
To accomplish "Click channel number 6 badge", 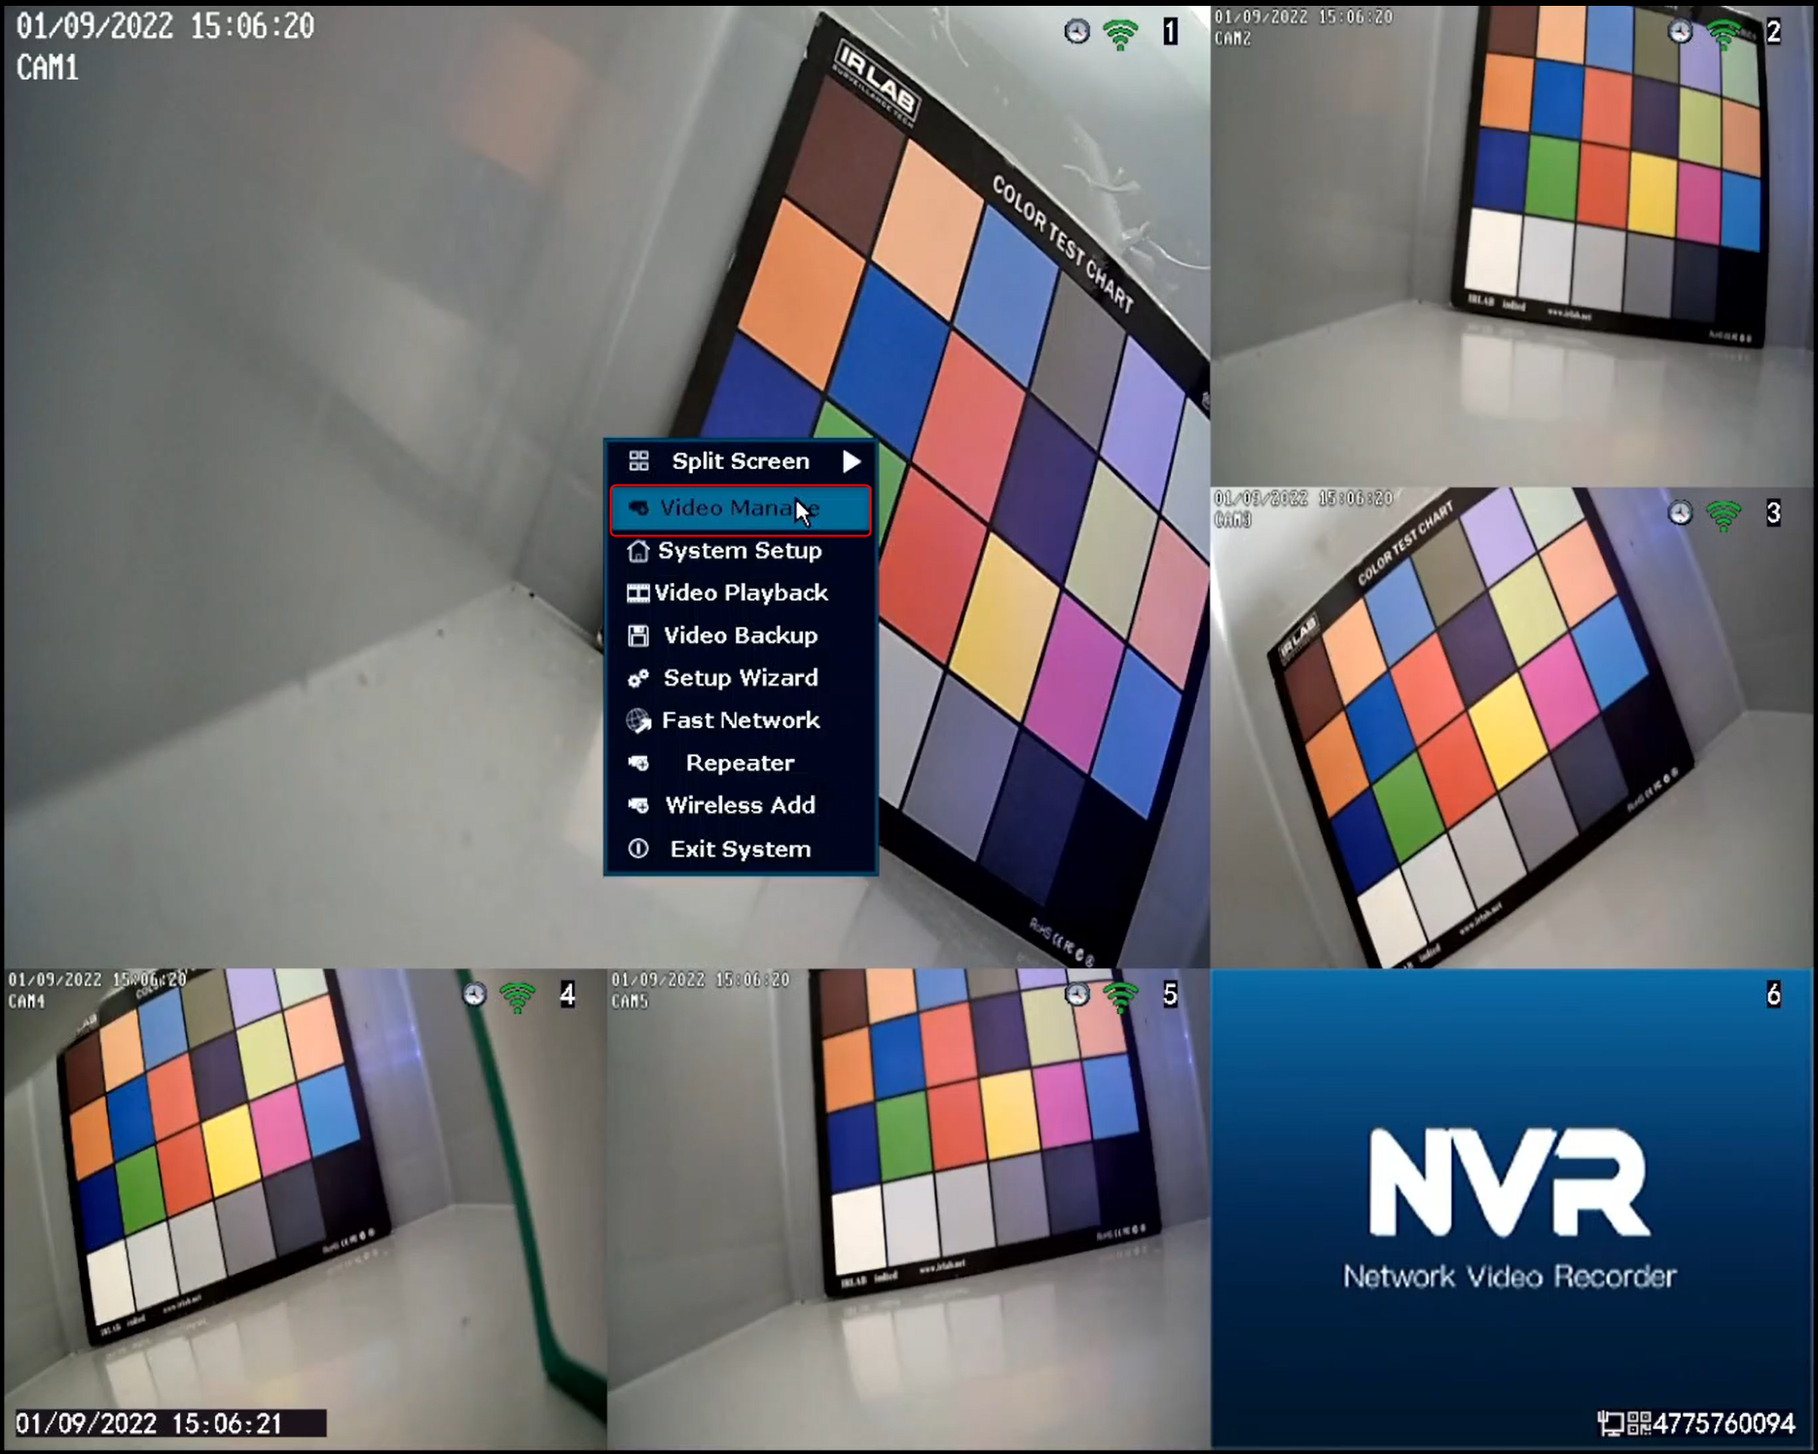I will (x=1774, y=994).
